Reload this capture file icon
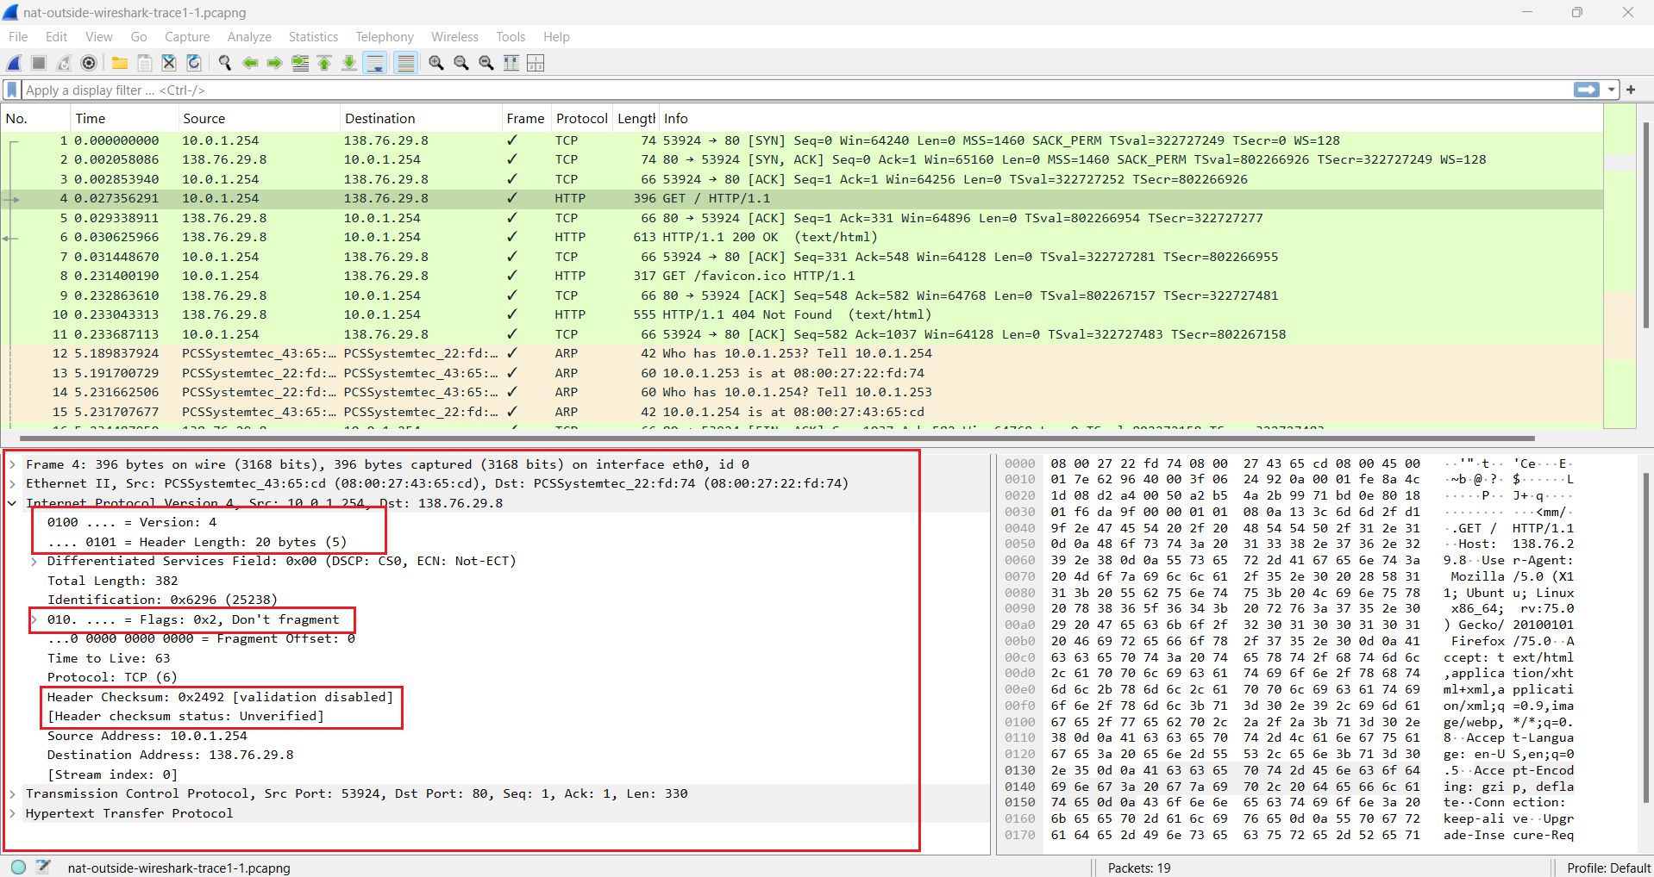 pyautogui.click(x=194, y=63)
